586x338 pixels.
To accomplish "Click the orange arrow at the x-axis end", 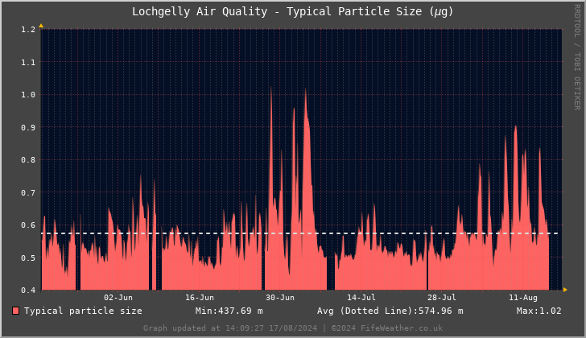I will click(565, 290).
